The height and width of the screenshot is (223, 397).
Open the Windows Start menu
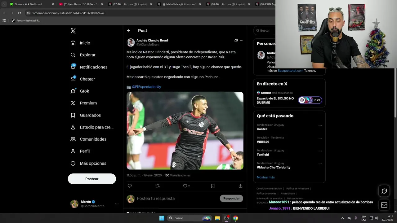[x=162, y=218]
